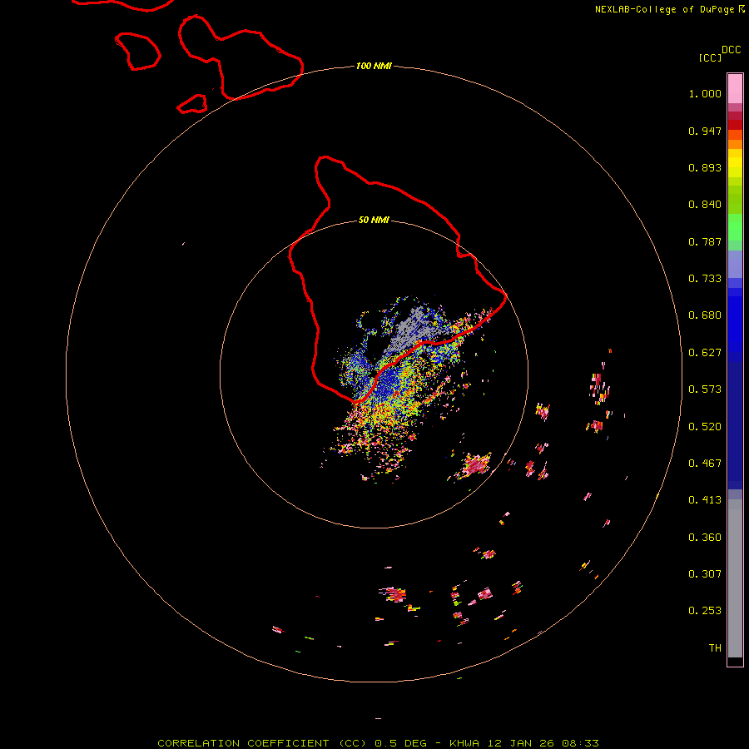Click the 0.733 scale value
Image resolution: width=749 pixels, height=749 pixels.
[x=705, y=279]
